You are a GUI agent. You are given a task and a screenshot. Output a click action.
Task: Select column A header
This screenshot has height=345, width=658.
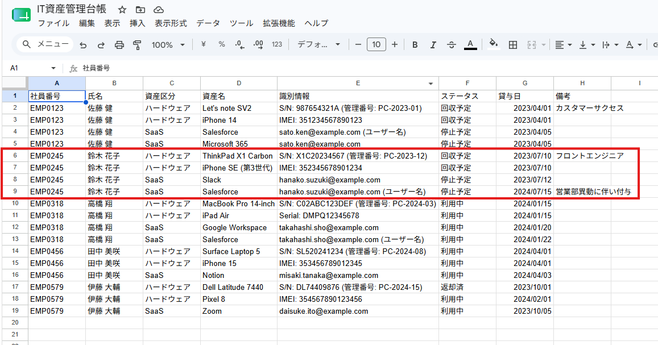[x=57, y=83]
